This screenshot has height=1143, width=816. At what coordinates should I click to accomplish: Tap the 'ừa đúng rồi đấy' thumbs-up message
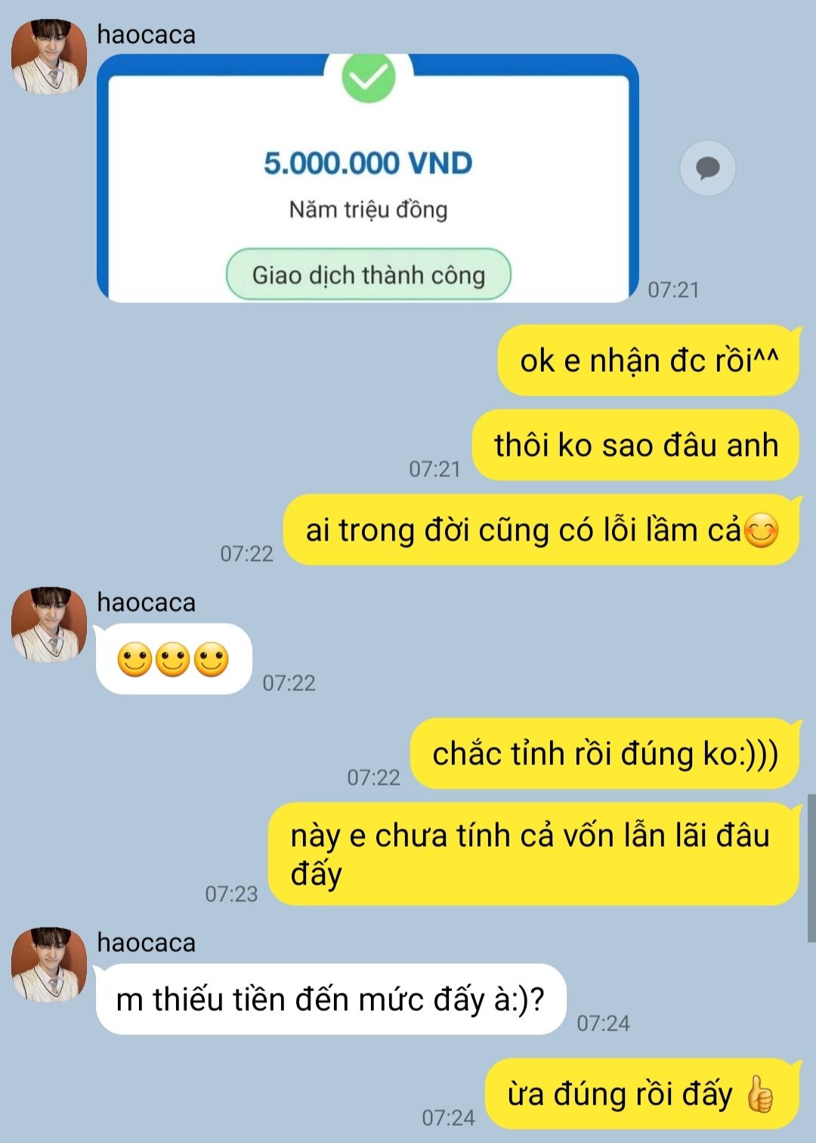coord(641,1094)
